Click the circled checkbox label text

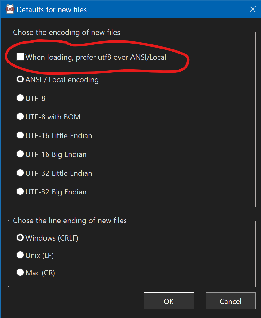tap(96, 57)
